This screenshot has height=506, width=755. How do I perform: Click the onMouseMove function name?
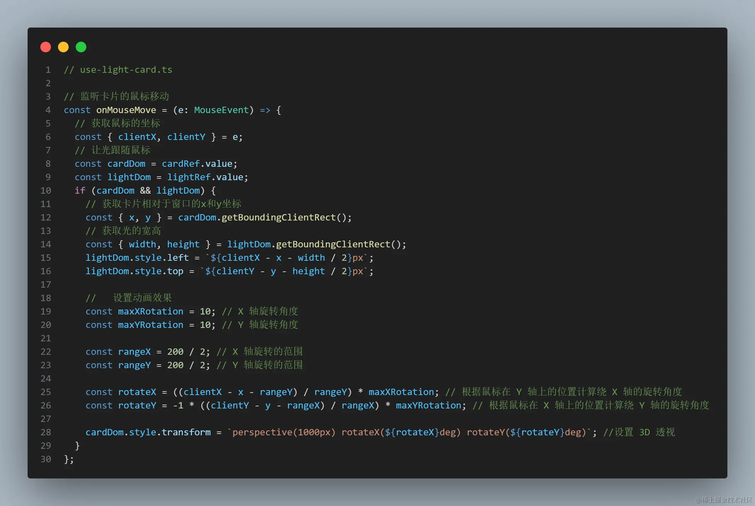[126, 110]
